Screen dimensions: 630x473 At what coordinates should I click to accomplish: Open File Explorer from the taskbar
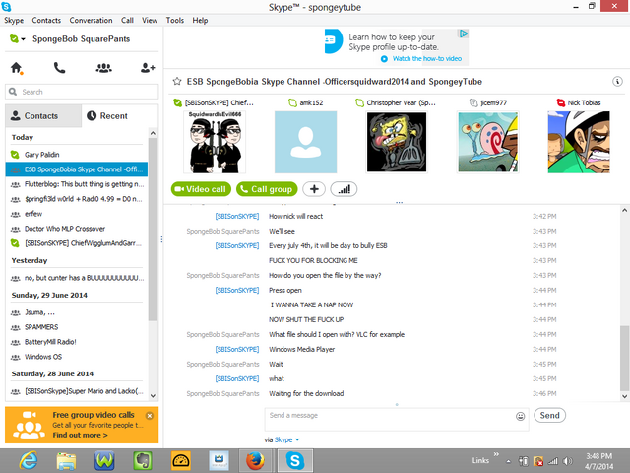(67, 461)
